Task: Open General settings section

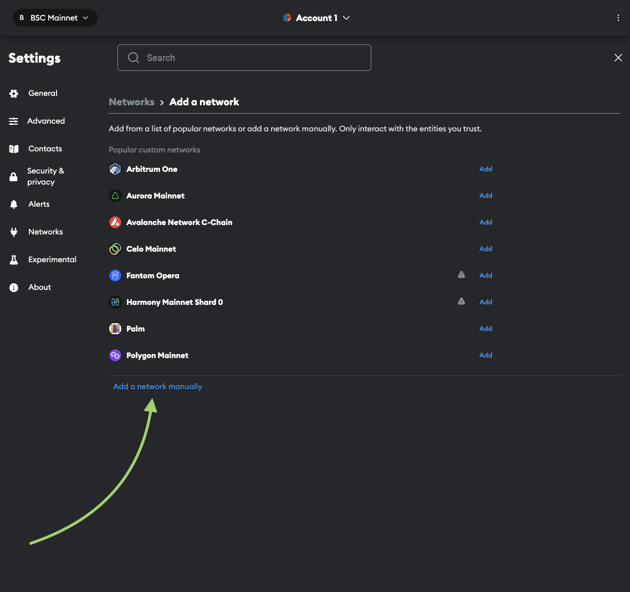Action: click(43, 93)
